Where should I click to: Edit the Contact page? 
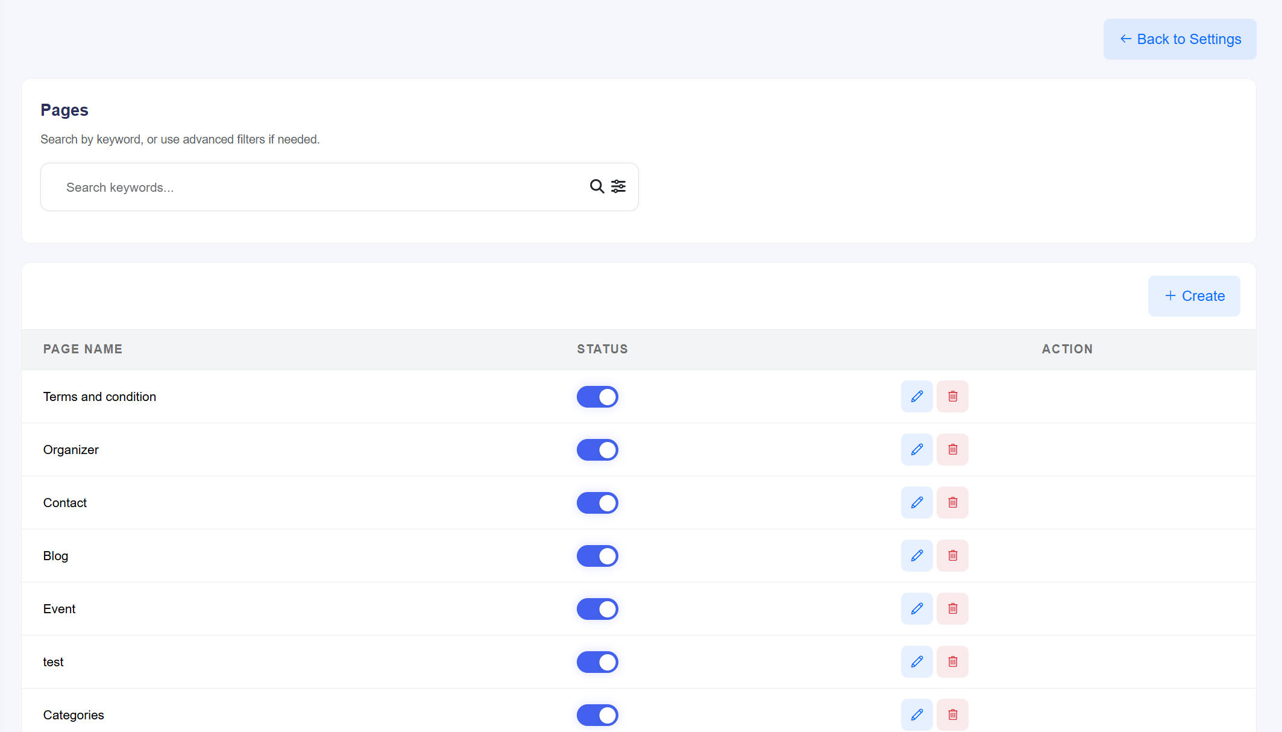pyautogui.click(x=917, y=502)
